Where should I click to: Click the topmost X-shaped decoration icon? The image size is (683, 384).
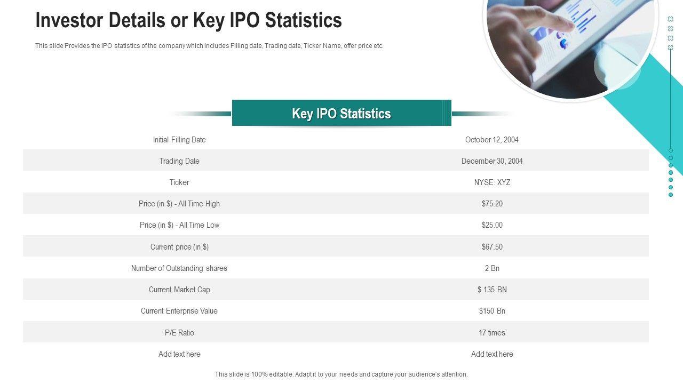pyautogui.click(x=671, y=19)
